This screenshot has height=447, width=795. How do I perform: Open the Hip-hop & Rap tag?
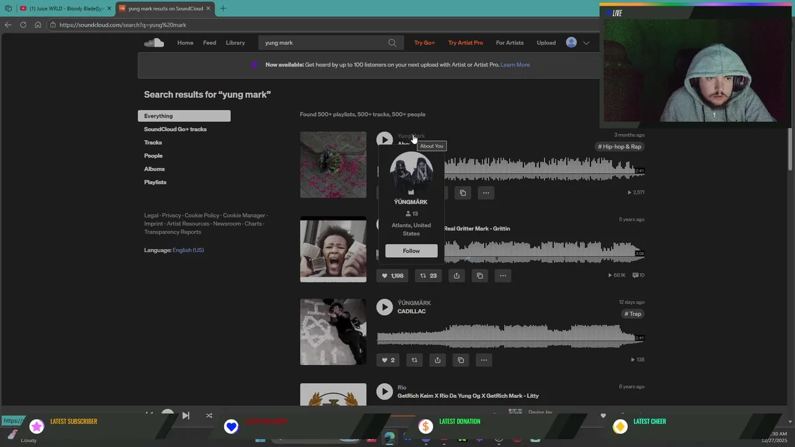(x=620, y=147)
